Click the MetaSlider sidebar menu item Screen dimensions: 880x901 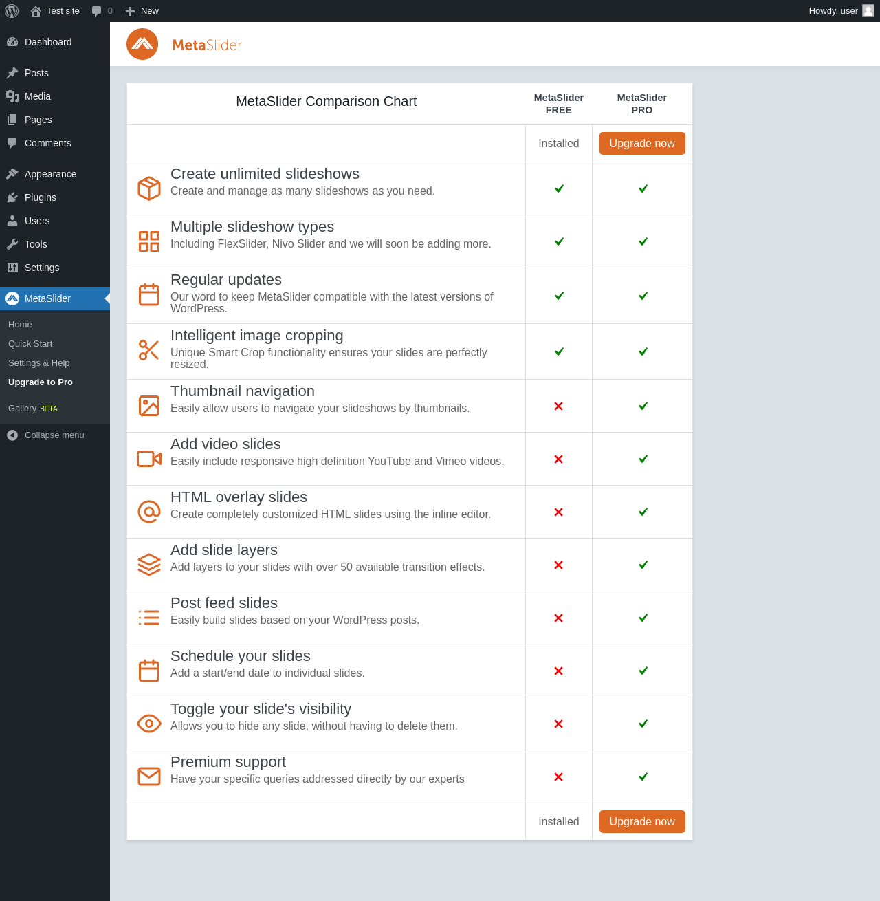pyautogui.click(x=55, y=298)
